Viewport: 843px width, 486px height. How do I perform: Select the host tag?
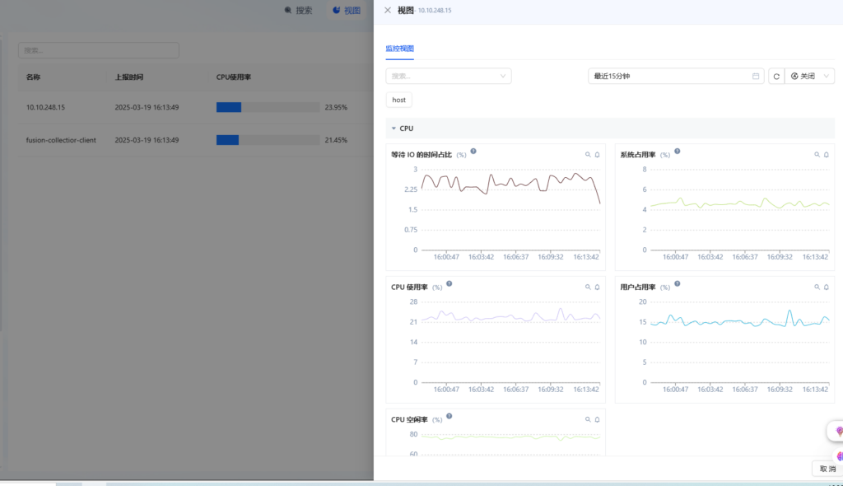[399, 100]
